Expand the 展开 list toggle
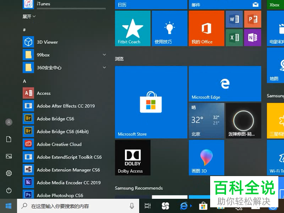Viewport: 284px width, 213px height. click(29, 16)
